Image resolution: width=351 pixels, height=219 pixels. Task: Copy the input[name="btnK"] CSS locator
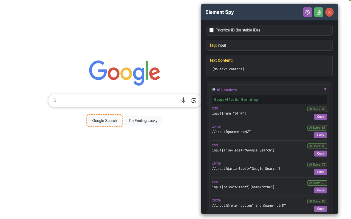(x=320, y=117)
